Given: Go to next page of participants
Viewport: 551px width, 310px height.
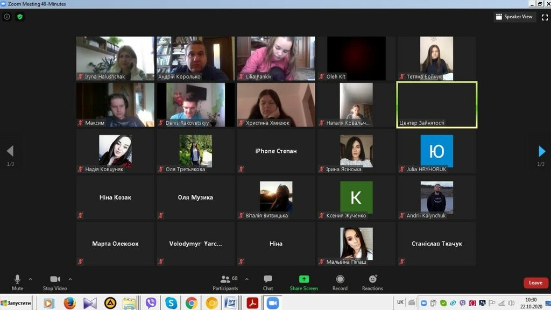Looking at the screenshot, I should tap(542, 151).
